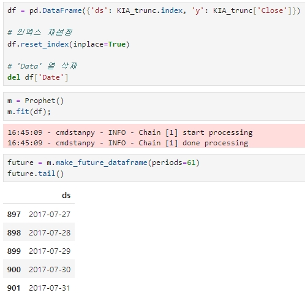This screenshot has width=305, height=298.
Task: Select the date cell 2017-07-31
Action: (x=50, y=288)
